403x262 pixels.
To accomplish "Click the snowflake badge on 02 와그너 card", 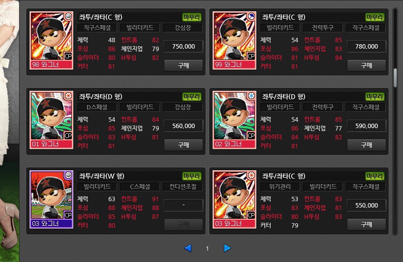I will pyautogui.click(x=251, y=96).
